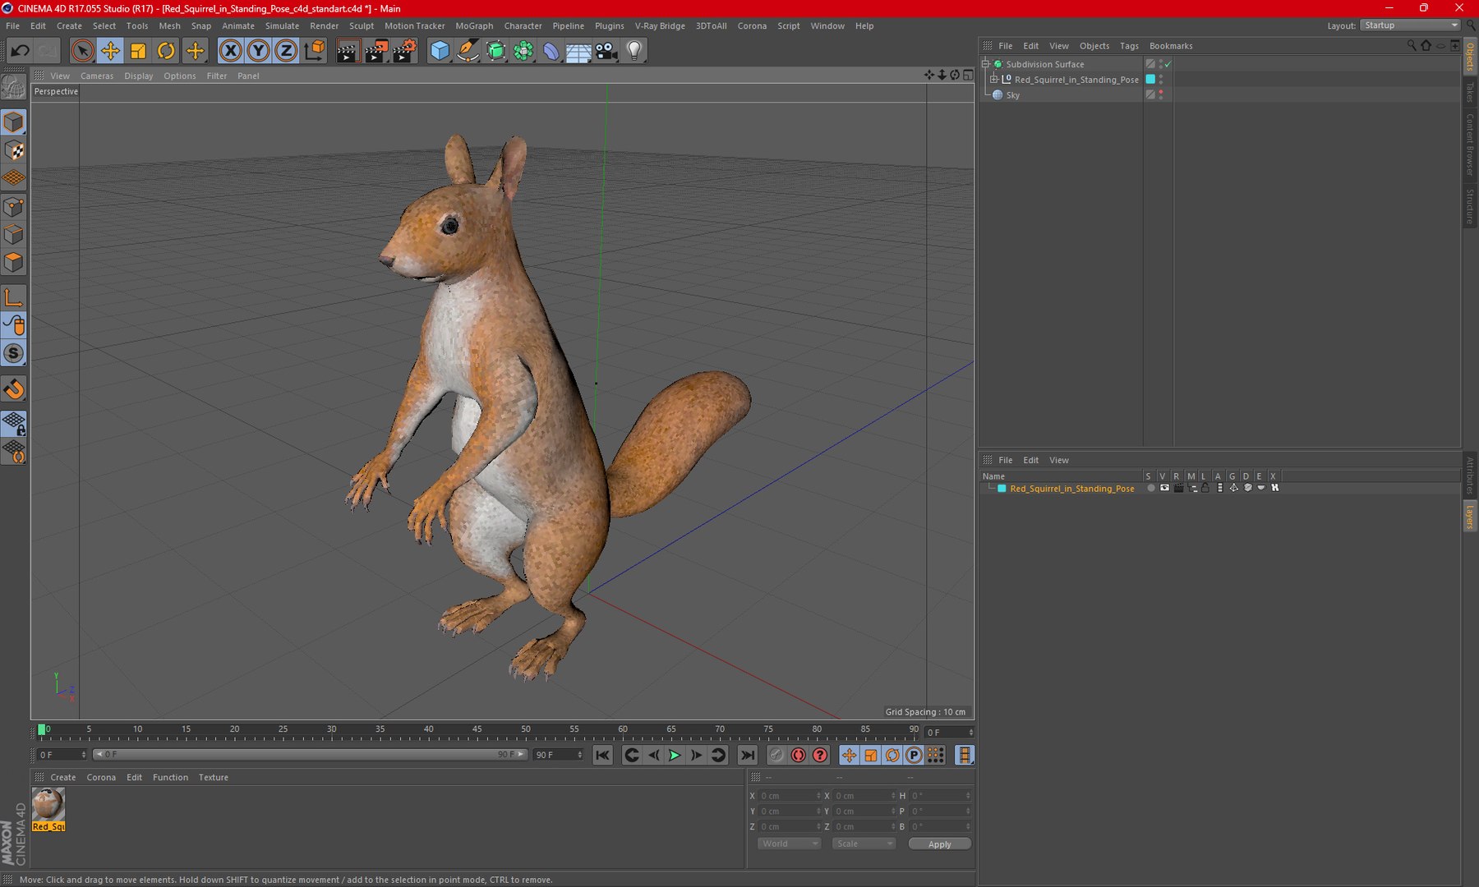Open the Simulate menu
1479x887 pixels.
tap(282, 25)
